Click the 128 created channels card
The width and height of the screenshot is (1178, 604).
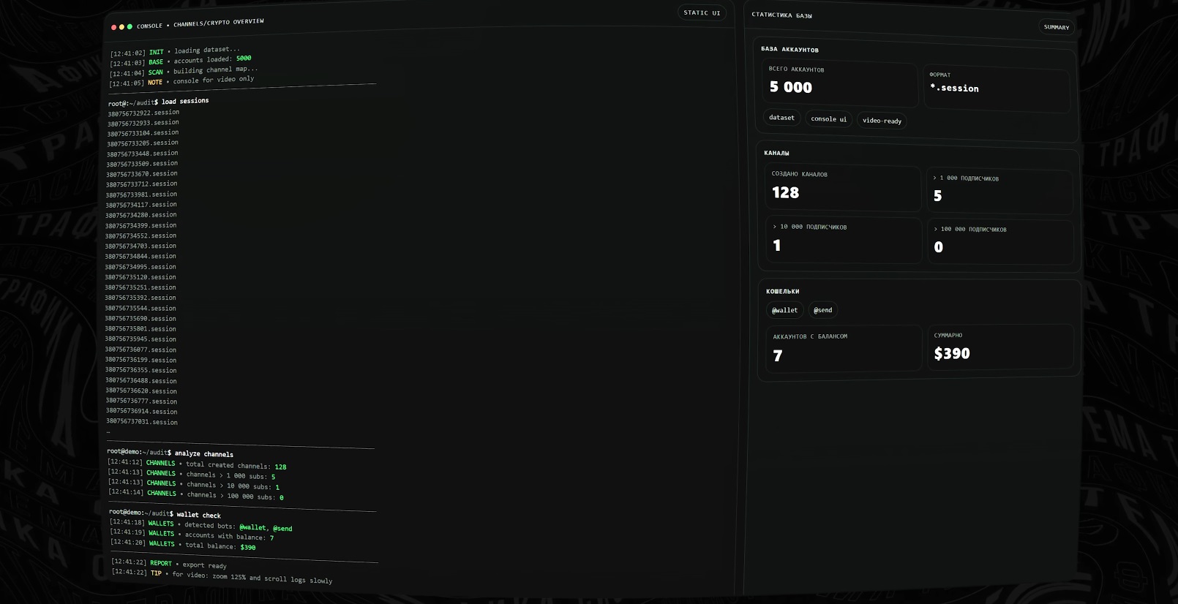click(842, 188)
